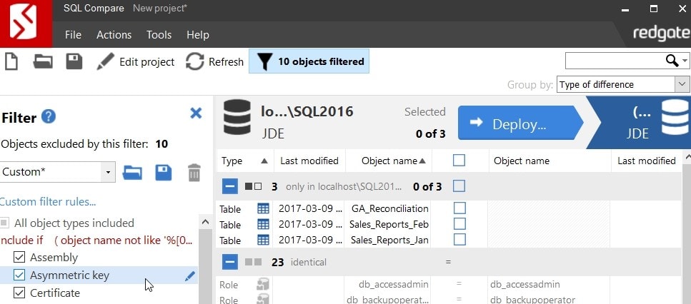This screenshot has height=304, width=691.
Task: Click the search magnifier icon
Action: [672, 61]
